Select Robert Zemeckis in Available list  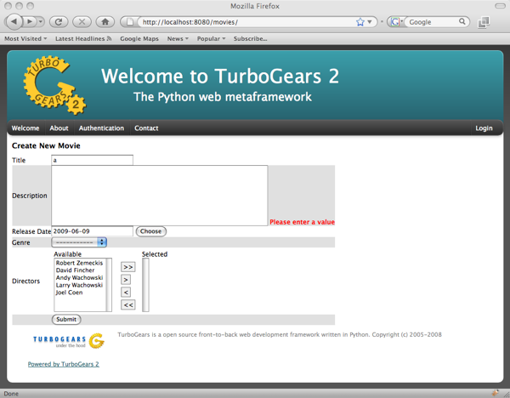(79, 263)
